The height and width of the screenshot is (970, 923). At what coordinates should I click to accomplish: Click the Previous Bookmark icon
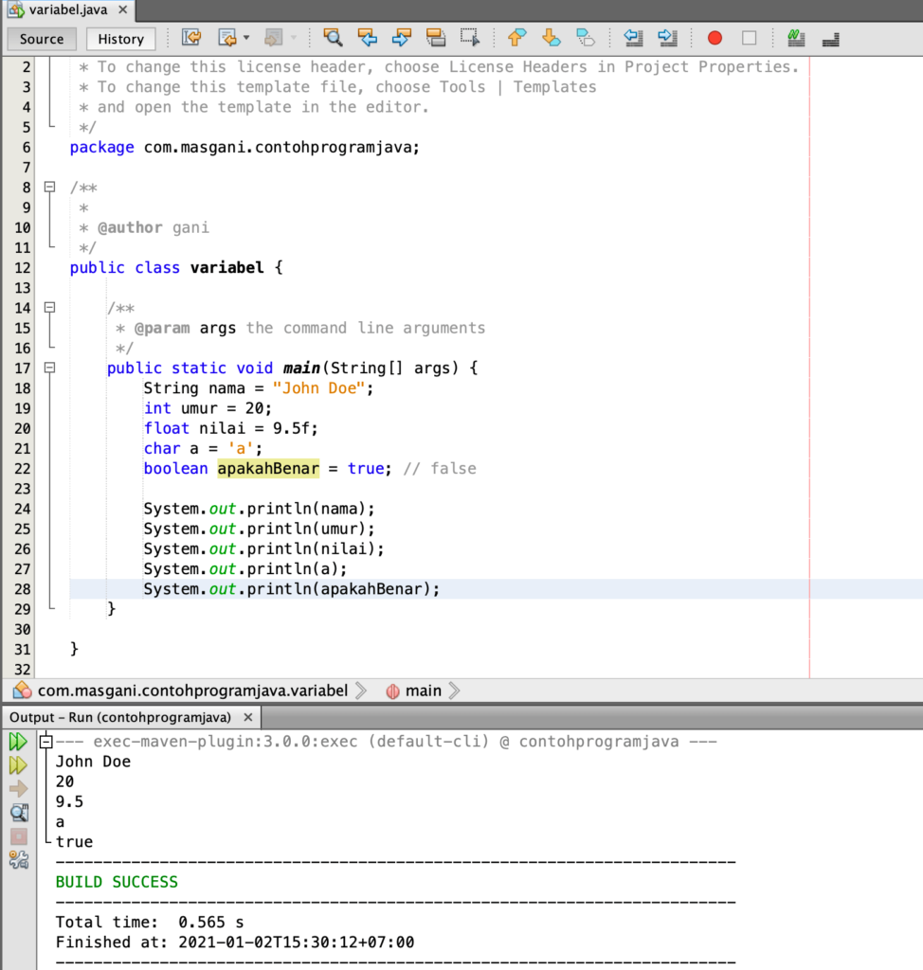[516, 38]
